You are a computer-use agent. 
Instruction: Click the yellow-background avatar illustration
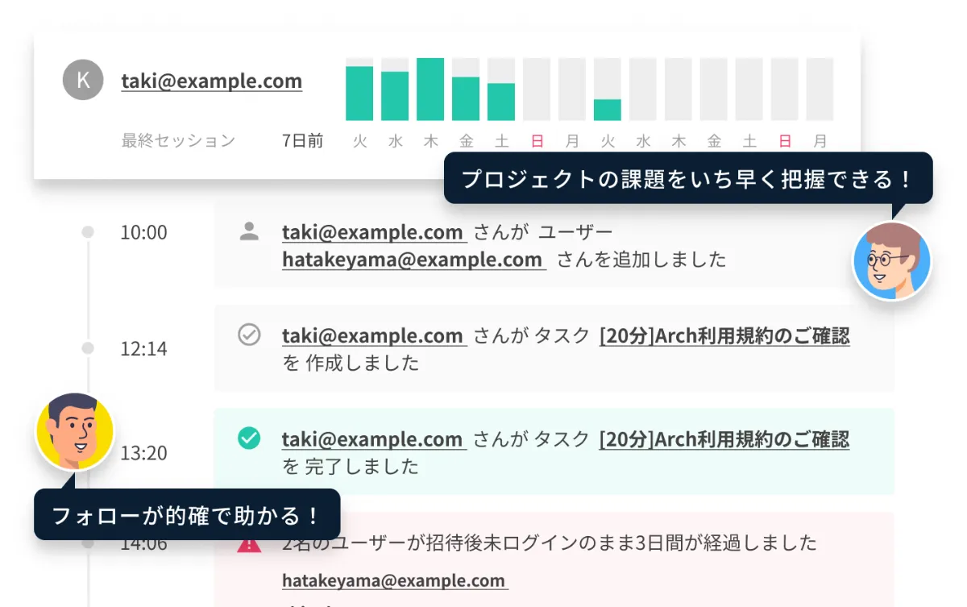[75, 431]
